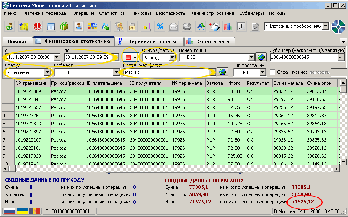
Task: Open the Статус dropdown showing Успешные
Action: coord(47,72)
